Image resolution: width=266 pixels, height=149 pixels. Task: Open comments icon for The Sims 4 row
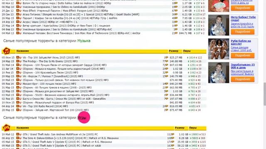click(173, 138)
